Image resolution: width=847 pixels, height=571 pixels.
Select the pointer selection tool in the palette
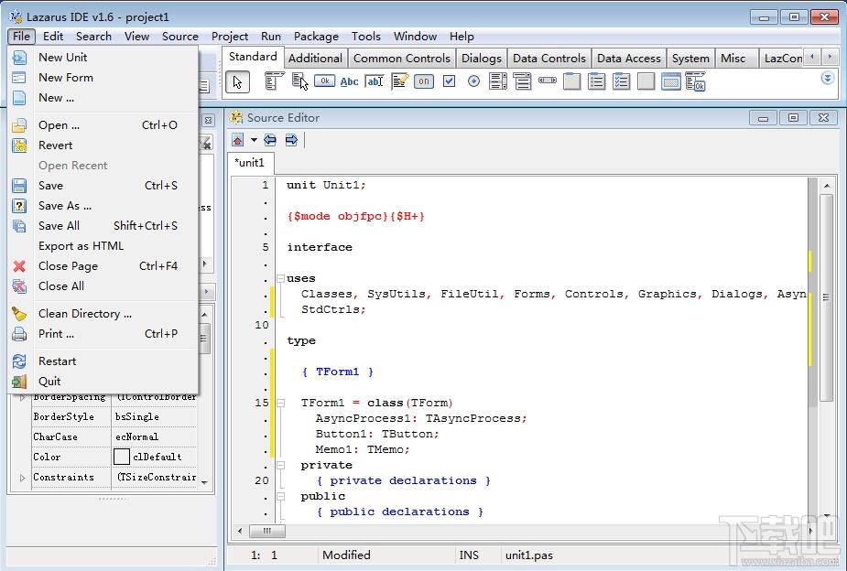[237, 82]
